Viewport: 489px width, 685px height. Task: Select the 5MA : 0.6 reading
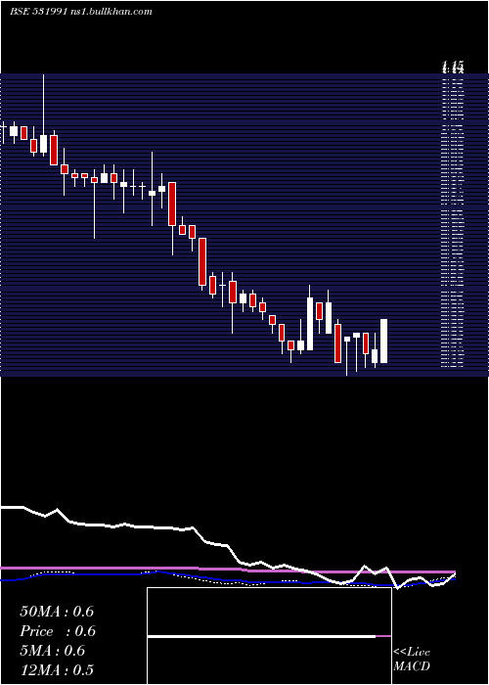(53, 651)
